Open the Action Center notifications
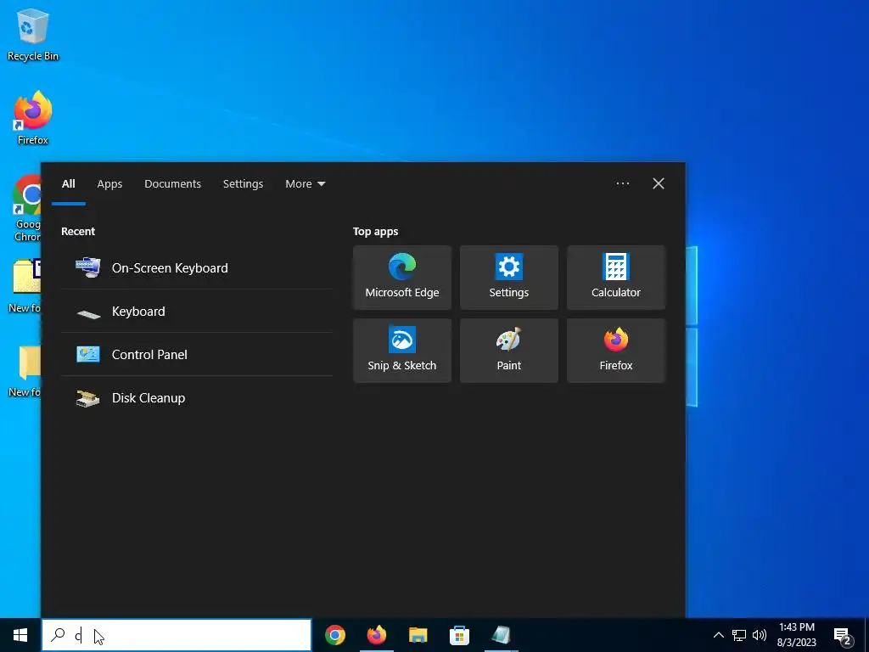869x652 pixels. click(843, 635)
